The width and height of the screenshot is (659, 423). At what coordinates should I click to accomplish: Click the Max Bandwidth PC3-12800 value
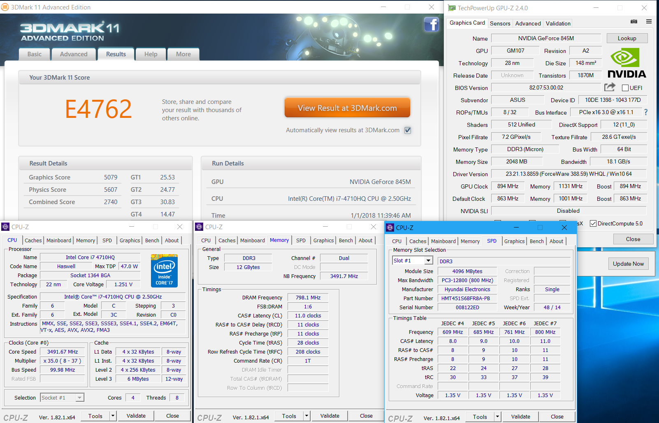pos(467,280)
